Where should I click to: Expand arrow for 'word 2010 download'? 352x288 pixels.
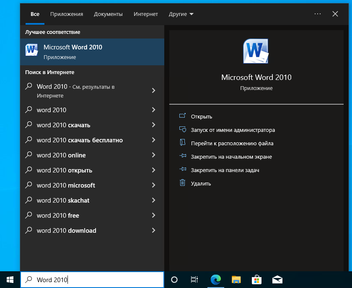(153, 230)
